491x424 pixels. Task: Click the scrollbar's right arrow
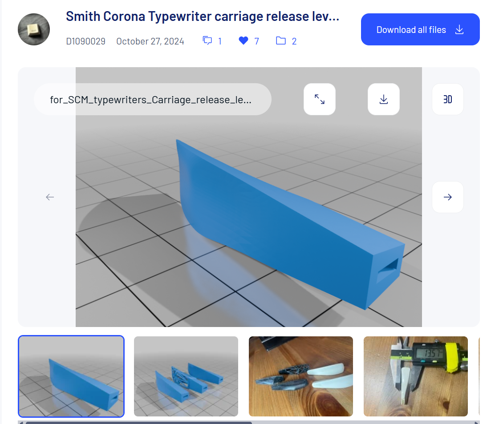[476, 422]
